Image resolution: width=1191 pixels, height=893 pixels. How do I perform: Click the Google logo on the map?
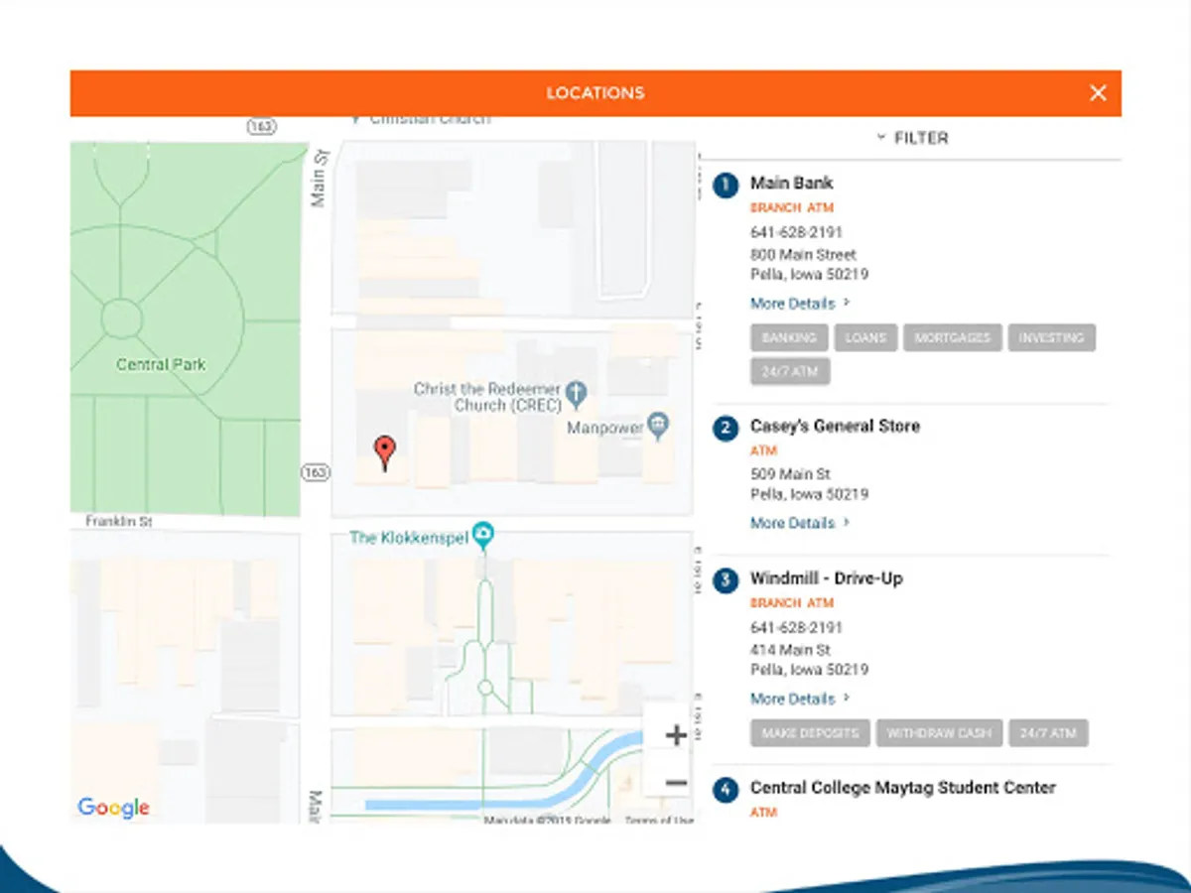pos(113,808)
